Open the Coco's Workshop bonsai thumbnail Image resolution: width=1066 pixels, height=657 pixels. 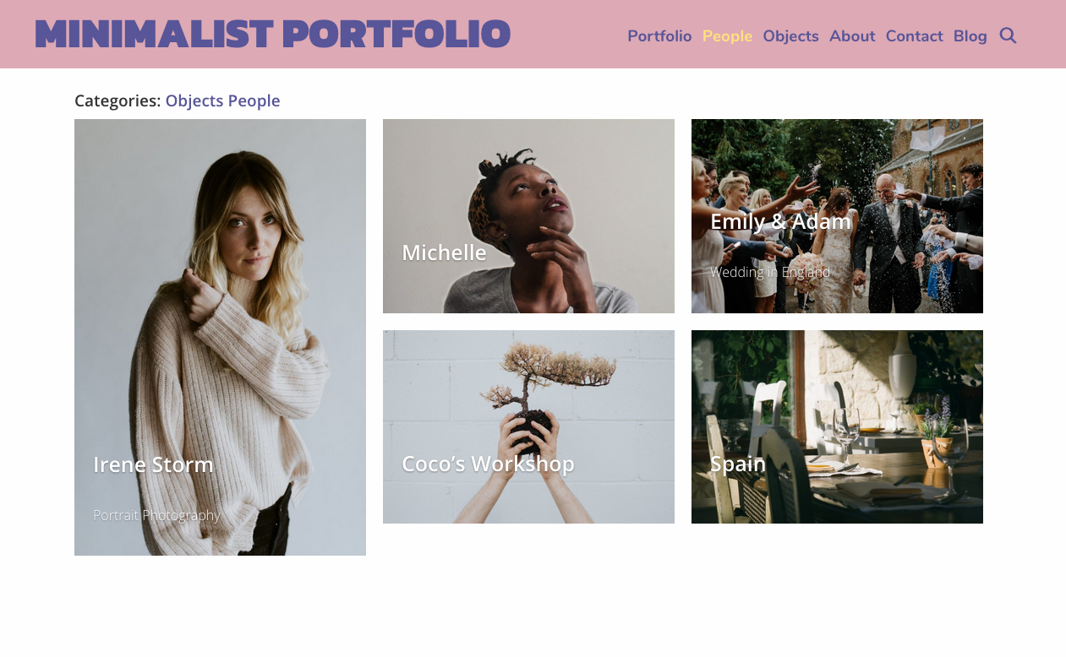[x=528, y=426]
